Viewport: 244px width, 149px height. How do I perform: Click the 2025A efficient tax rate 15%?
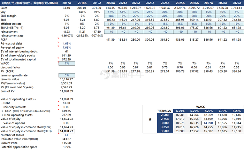(x=180, y=24)
